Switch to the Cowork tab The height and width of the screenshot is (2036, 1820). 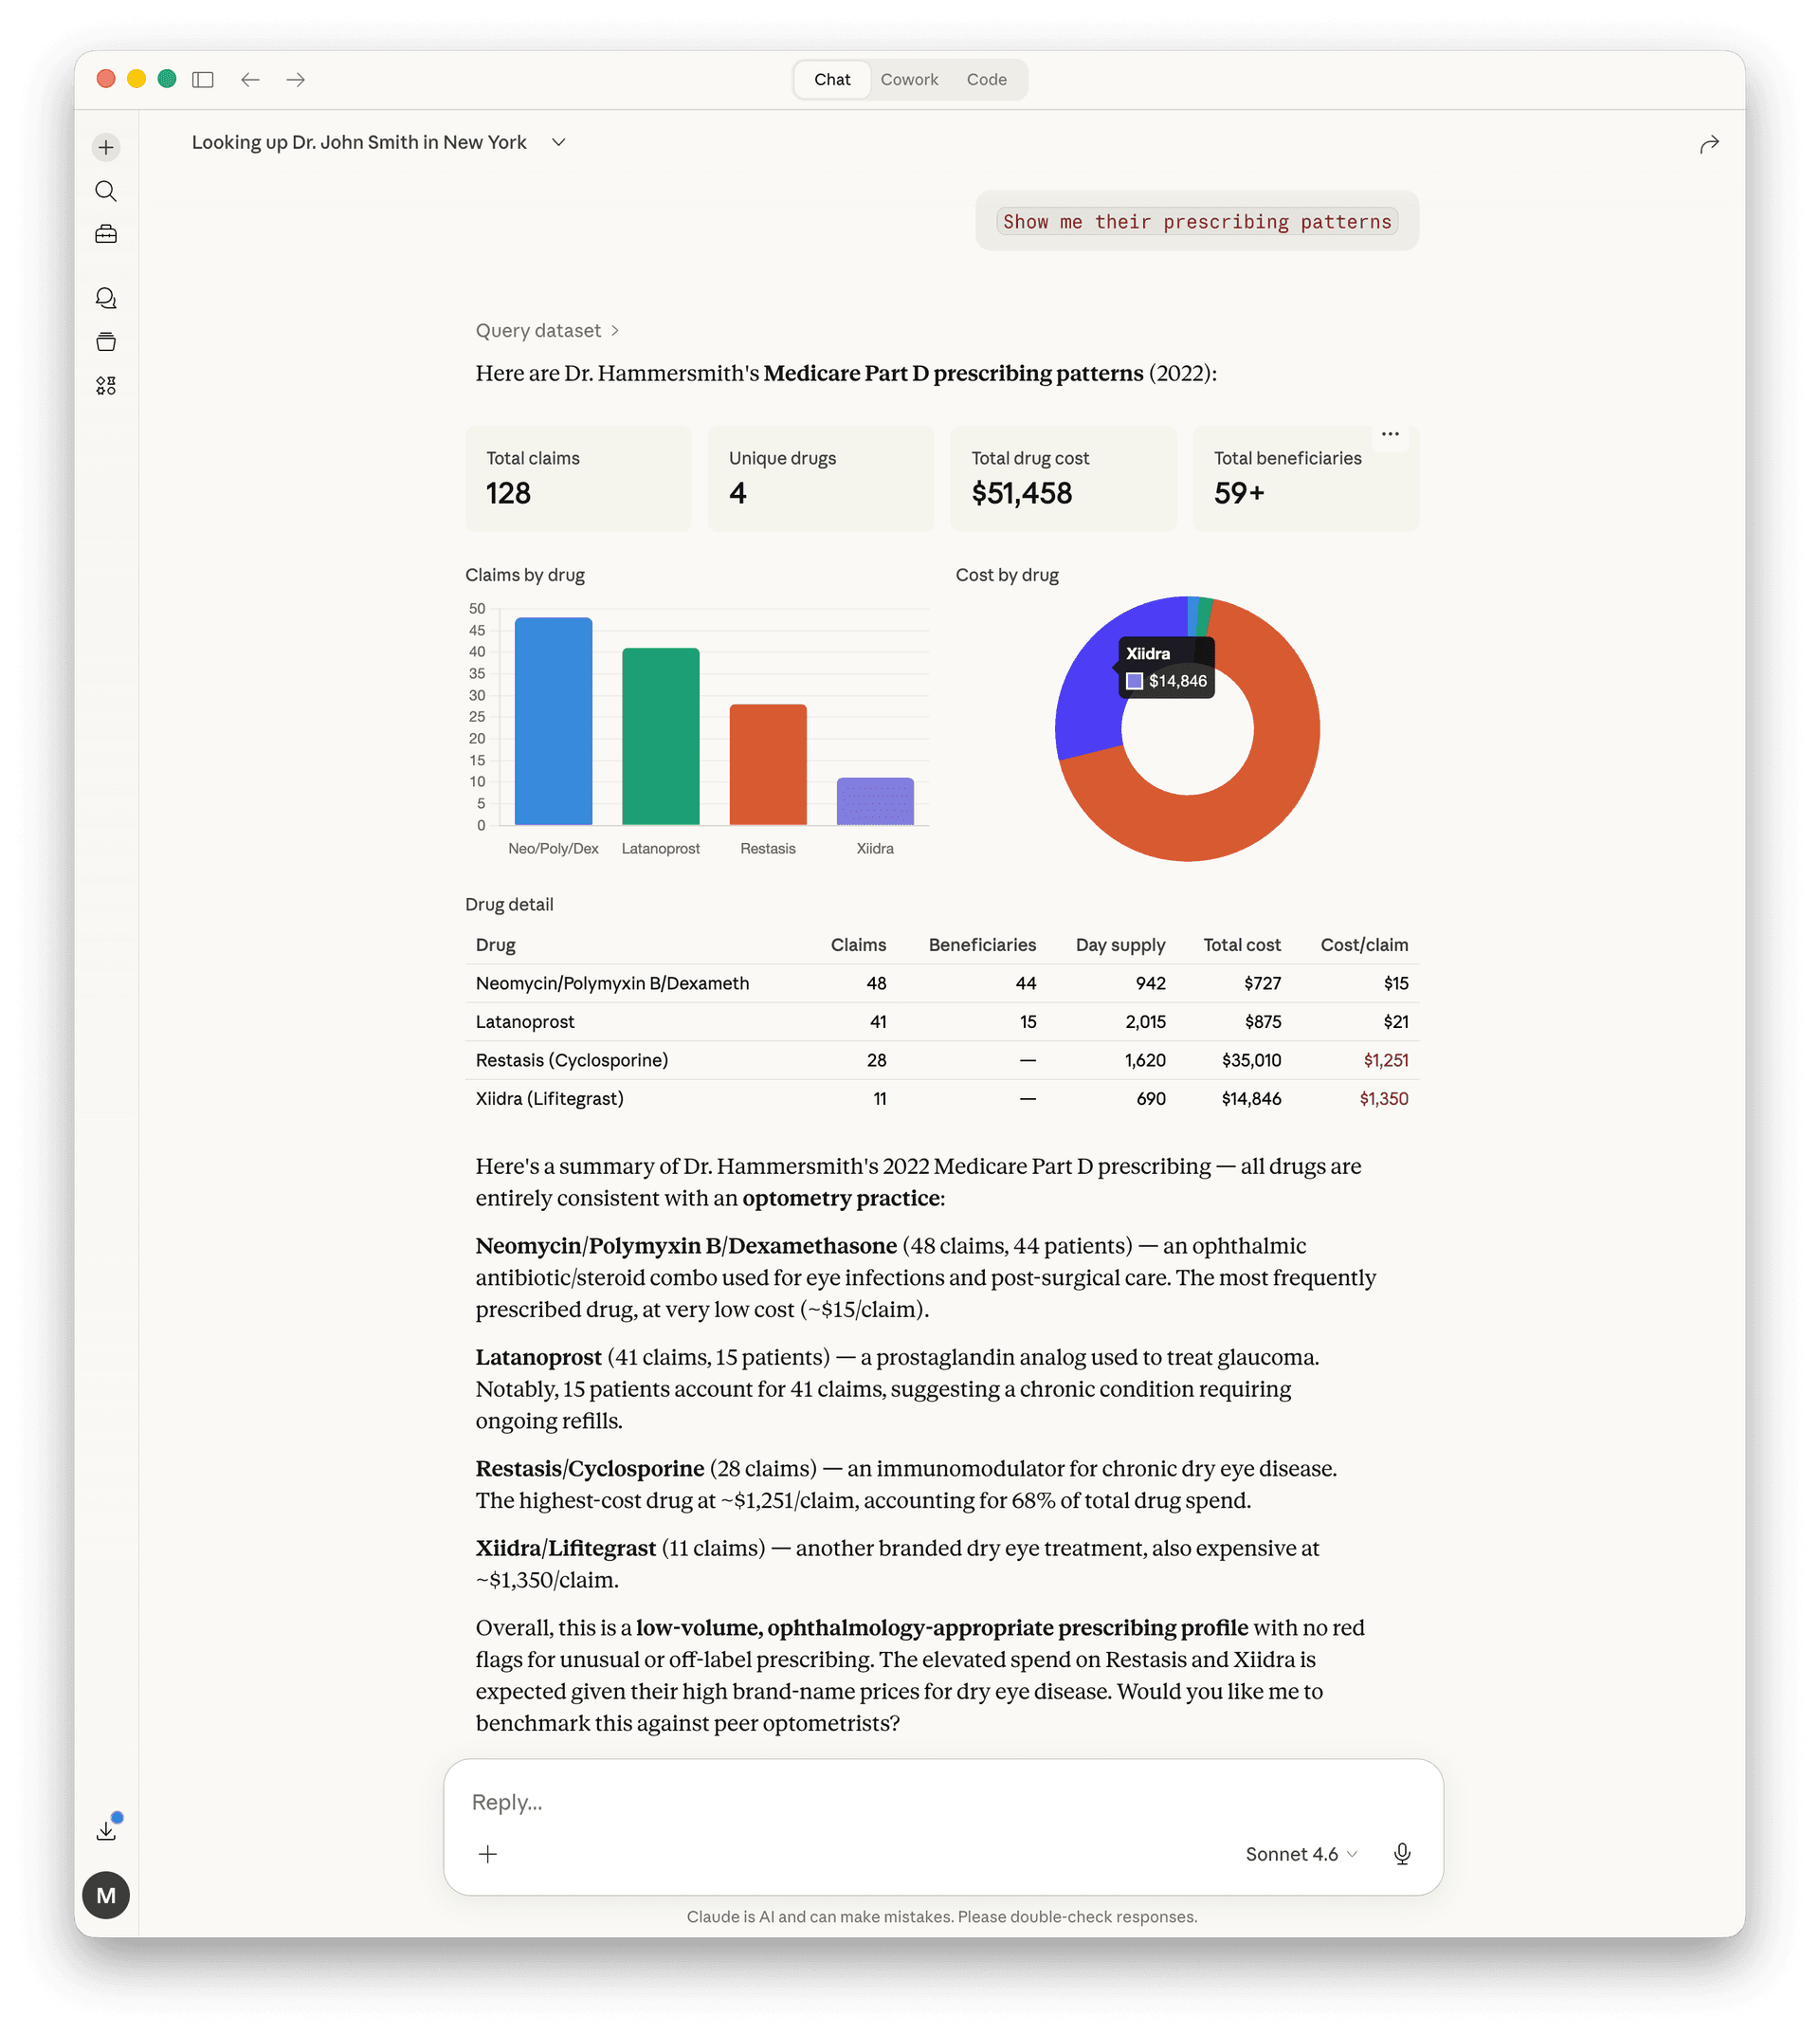[x=909, y=79]
